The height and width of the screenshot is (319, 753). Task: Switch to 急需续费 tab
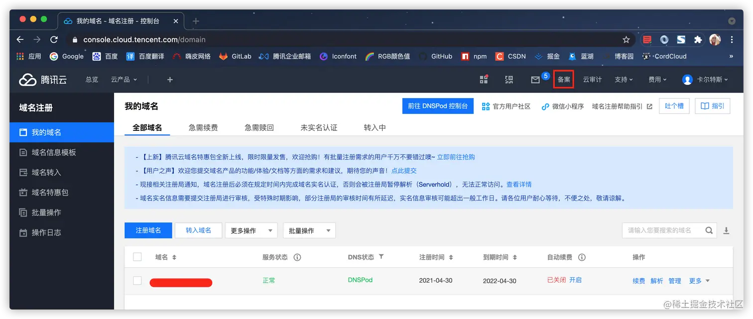203,127
